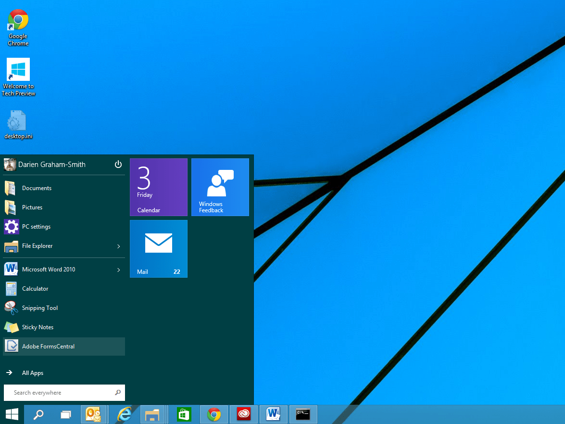Click the Snipping Tool scissors icon

(11, 308)
